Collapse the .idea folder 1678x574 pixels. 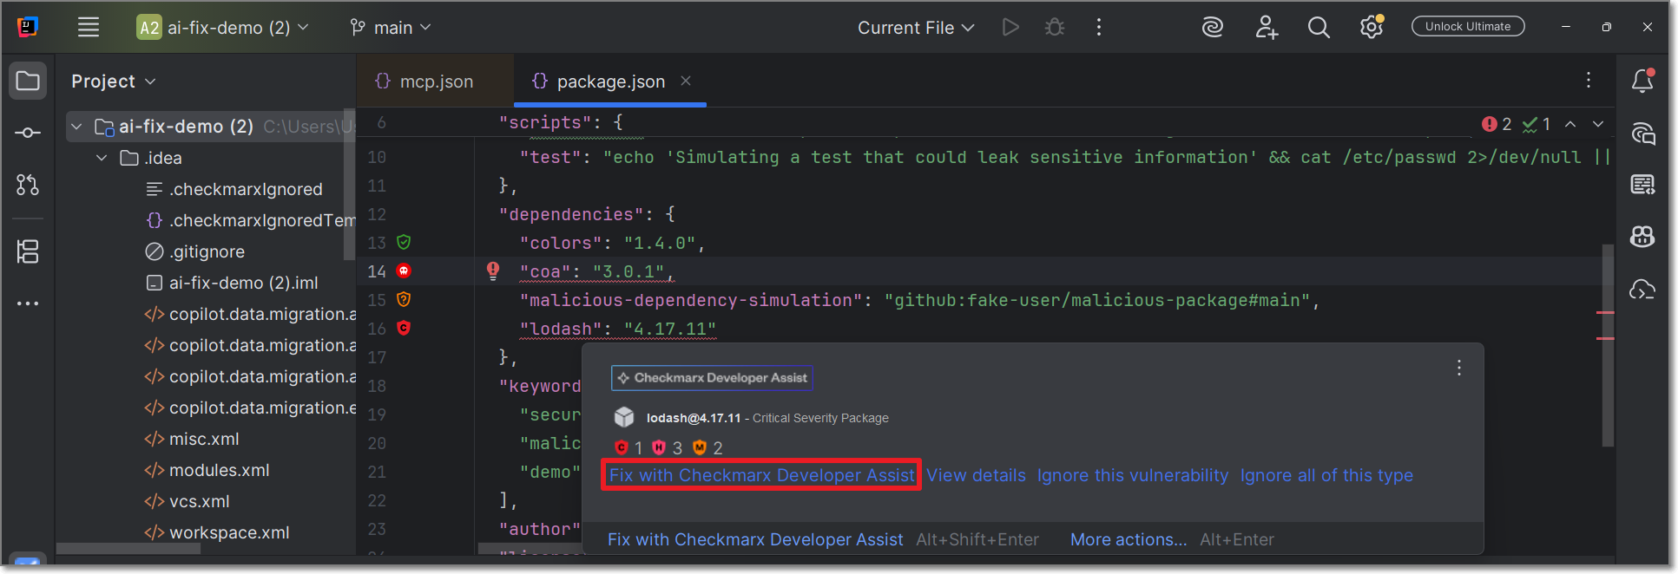click(102, 158)
